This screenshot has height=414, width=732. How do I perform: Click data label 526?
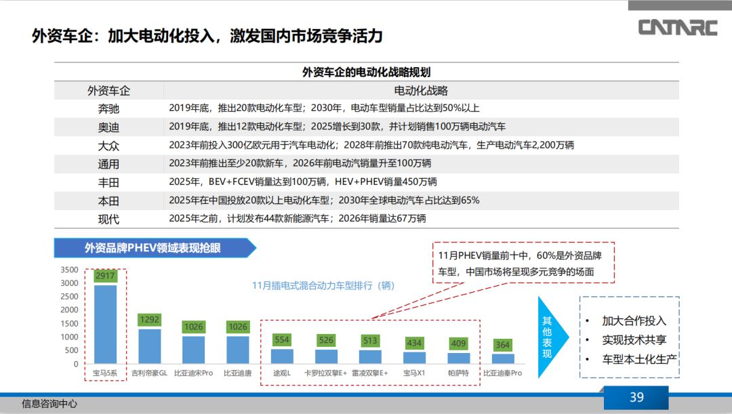[x=326, y=340]
